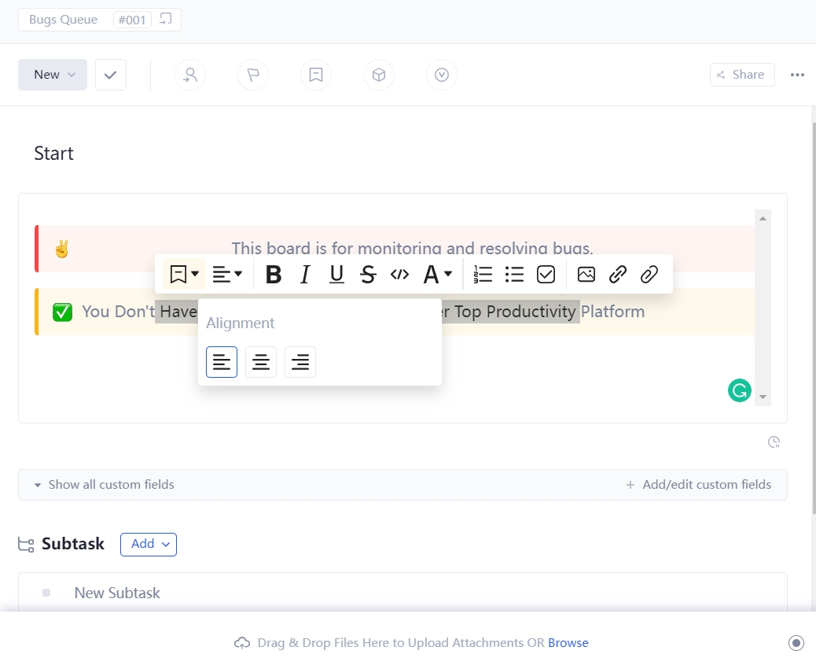816x669 pixels.
Task: Assign a user to the task
Action: tap(190, 74)
